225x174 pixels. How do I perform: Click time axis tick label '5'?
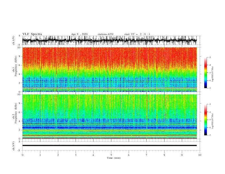tap(111, 155)
